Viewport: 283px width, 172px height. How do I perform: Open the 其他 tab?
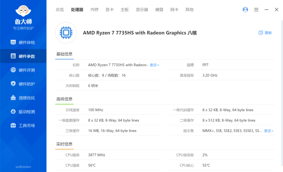[x=189, y=9]
